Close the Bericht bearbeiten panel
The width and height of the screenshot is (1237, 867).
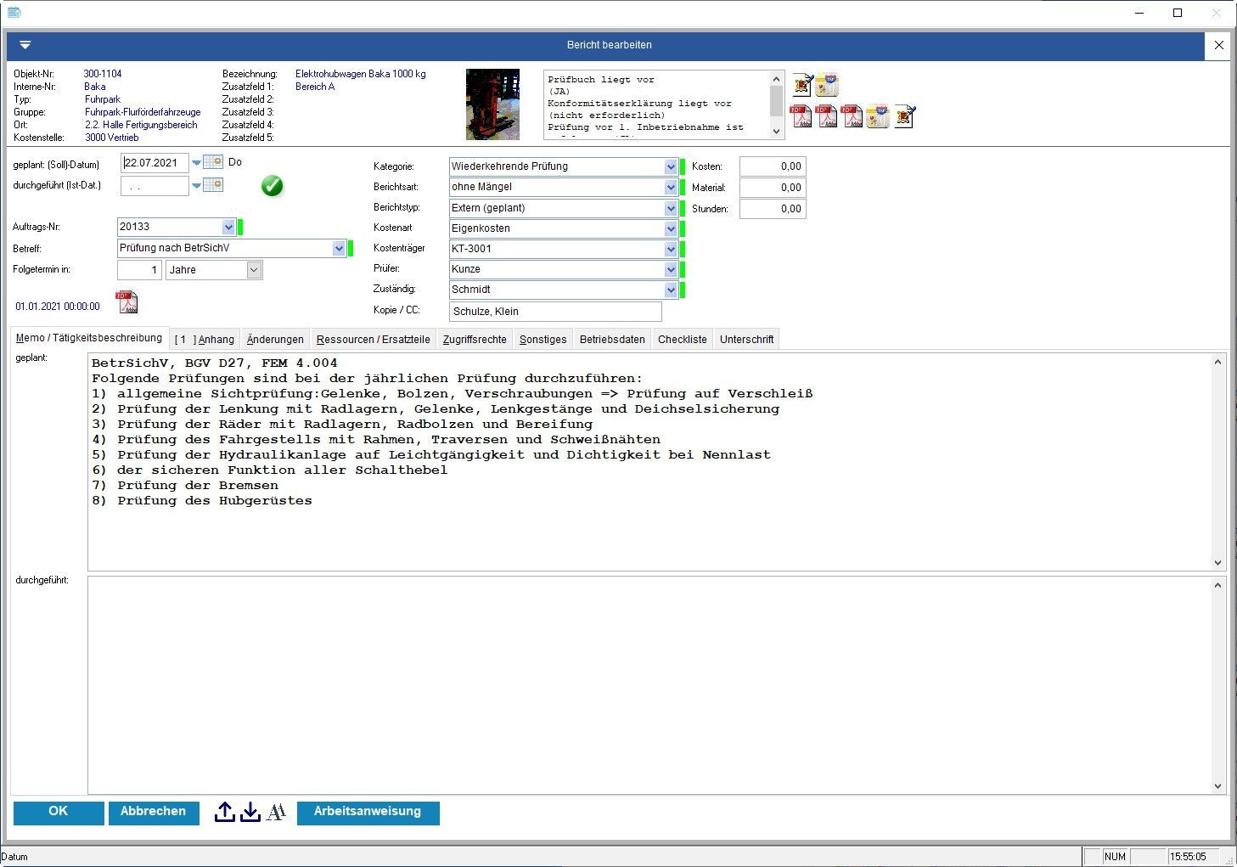point(1218,45)
